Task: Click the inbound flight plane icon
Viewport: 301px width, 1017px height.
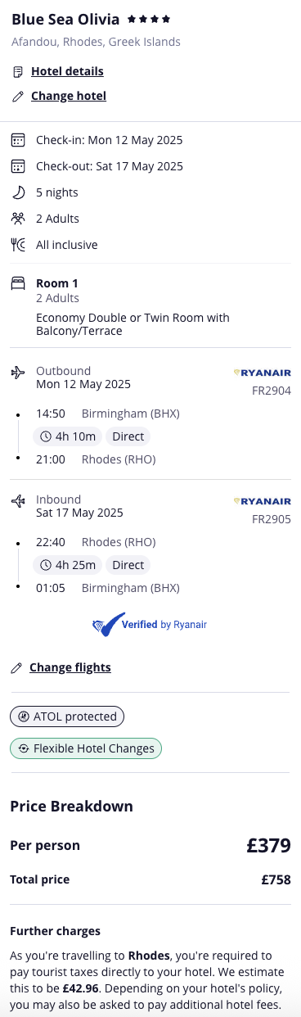Action: pyautogui.click(x=18, y=501)
